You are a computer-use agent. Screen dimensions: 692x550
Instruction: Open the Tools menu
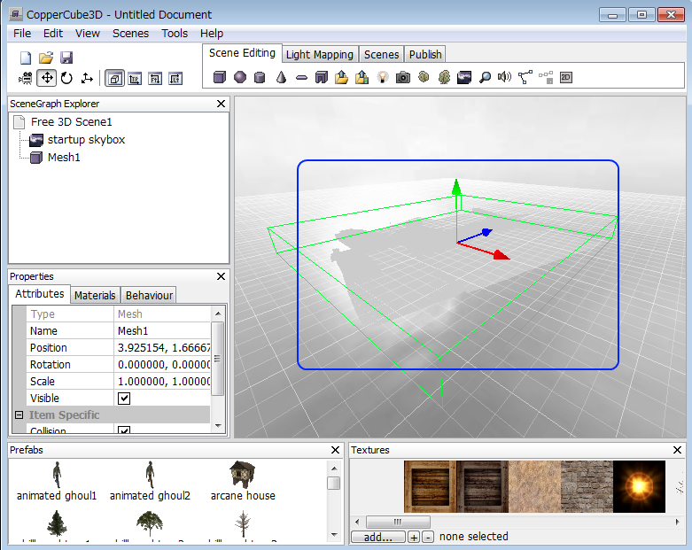[x=175, y=34]
